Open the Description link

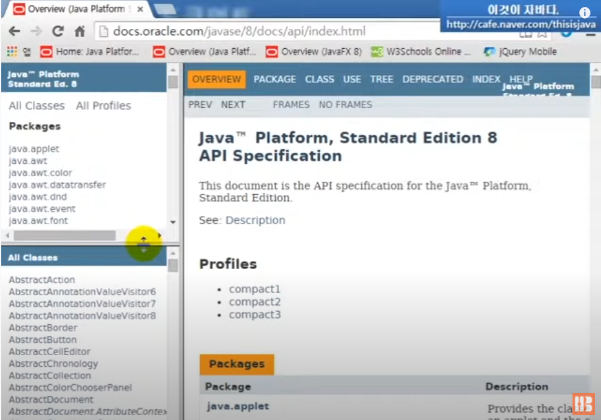(255, 220)
